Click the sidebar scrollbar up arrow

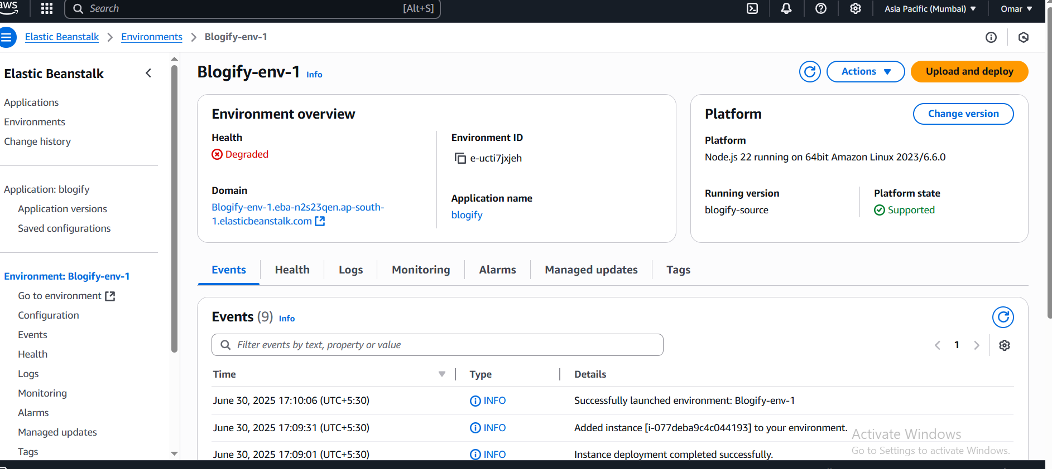point(174,58)
